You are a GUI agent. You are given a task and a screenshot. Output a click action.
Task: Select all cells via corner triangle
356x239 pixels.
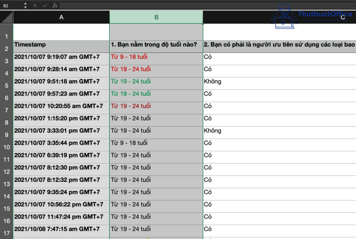pyautogui.click(x=7, y=17)
